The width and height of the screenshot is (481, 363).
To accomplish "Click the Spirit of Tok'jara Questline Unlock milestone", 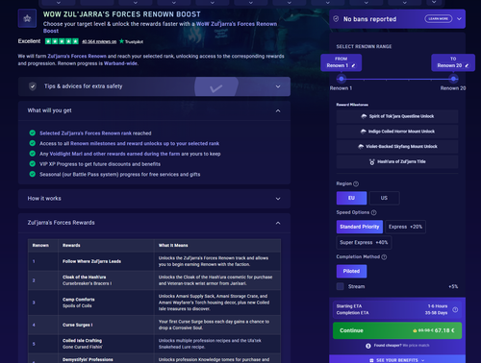I will [x=397, y=116].
